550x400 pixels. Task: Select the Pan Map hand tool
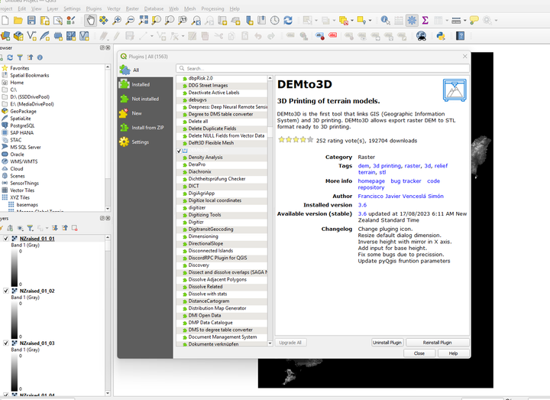click(x=90, y=21)
